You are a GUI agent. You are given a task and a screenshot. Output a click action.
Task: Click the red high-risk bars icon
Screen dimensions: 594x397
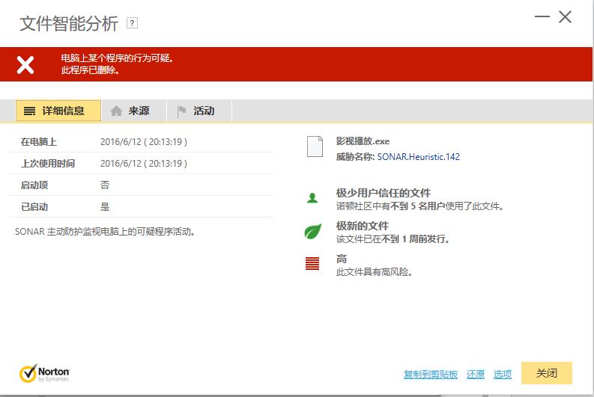pyautogui.click(x=312, y=263)
